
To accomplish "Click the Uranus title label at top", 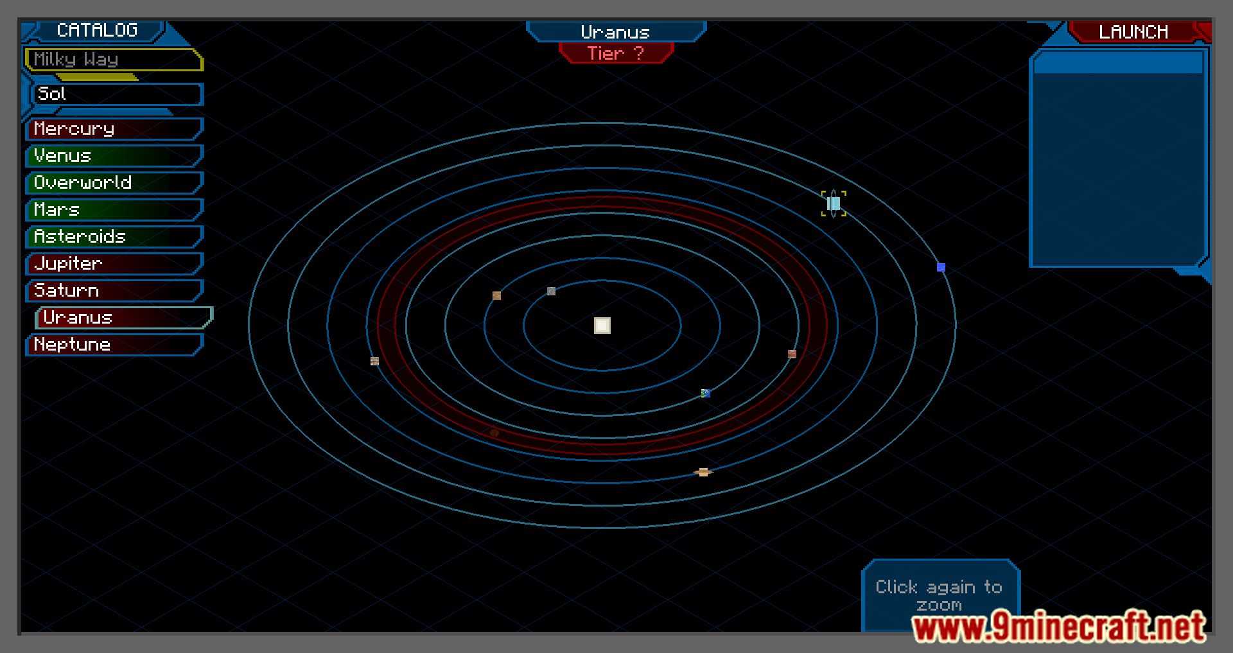I will point(616,31).
